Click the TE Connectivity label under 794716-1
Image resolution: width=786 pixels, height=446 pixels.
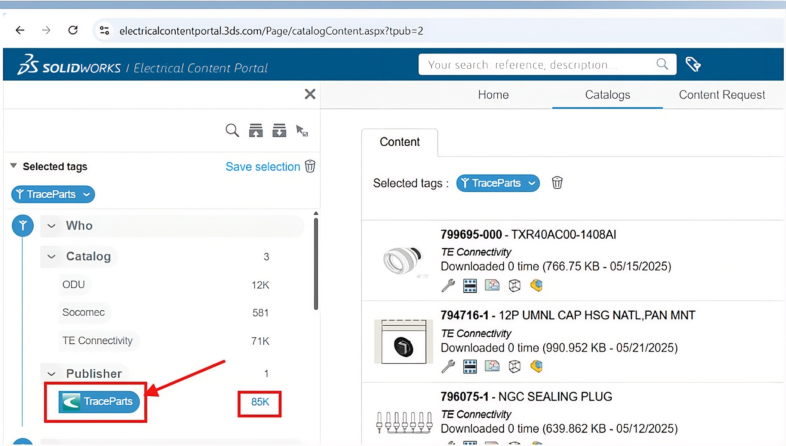point(476,333)
